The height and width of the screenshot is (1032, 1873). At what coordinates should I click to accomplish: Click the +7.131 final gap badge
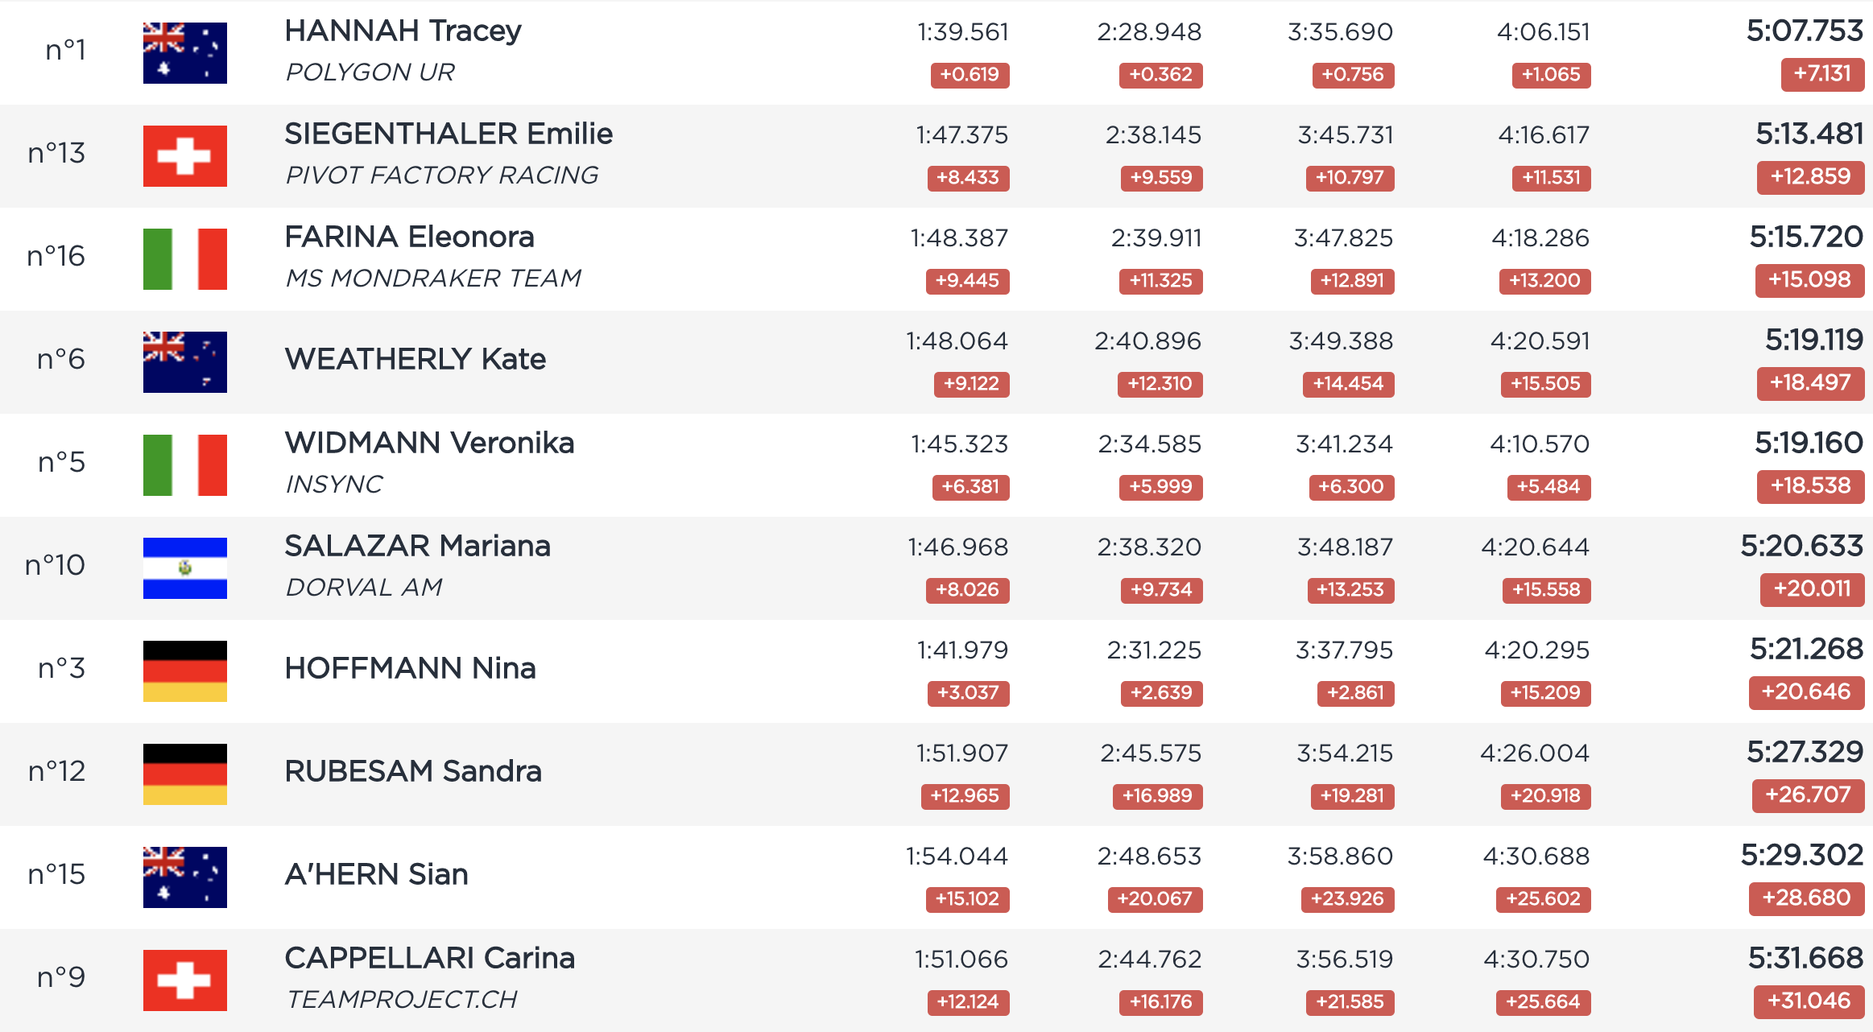pos(1822,74)
